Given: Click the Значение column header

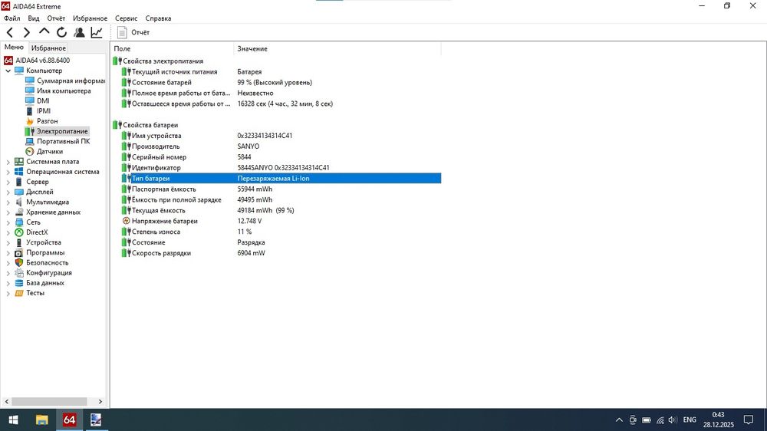Looking at the screenshot, I should point(337,48).
